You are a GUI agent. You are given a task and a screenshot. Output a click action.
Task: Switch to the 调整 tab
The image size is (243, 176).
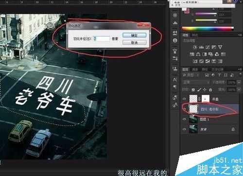(186, 35)
